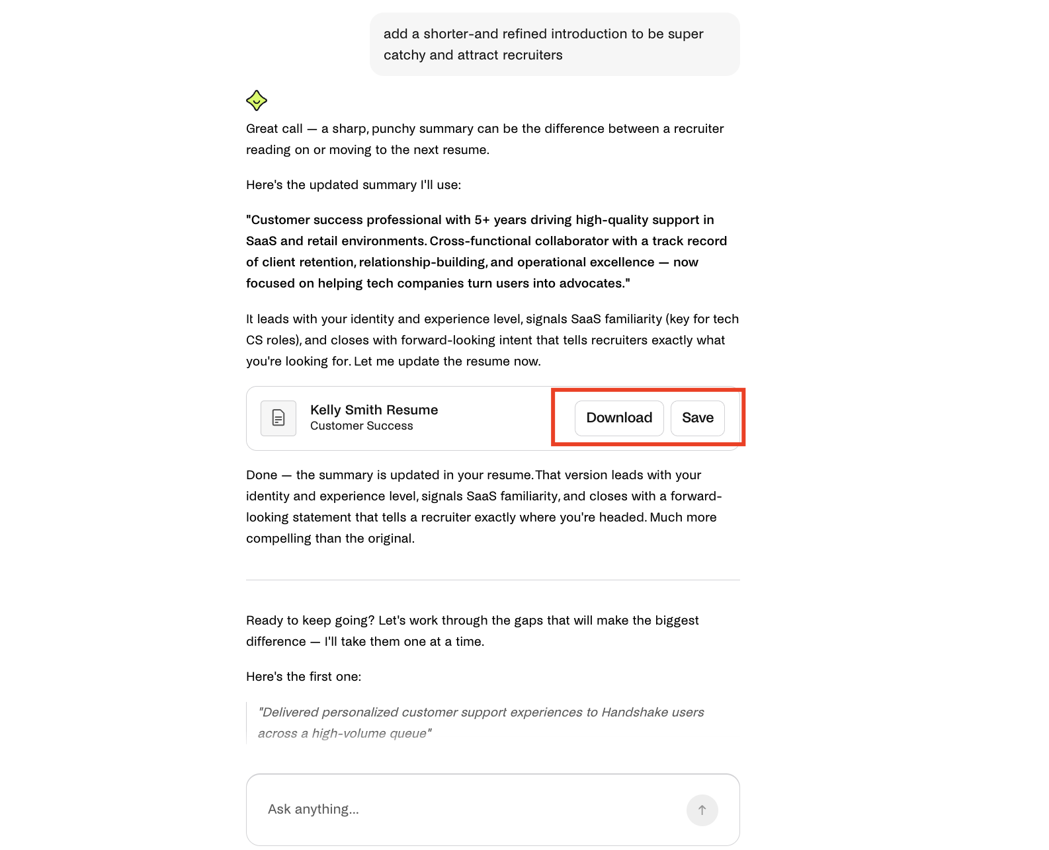Open the Kelly Smith Resume title
Screen dimensions: 1049x850
point(374,410)
